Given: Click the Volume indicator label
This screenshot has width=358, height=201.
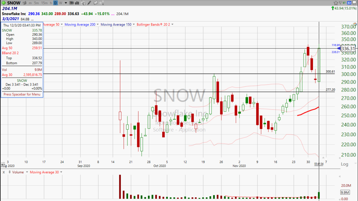Looking at the screenshot, I should pos(18,172).
